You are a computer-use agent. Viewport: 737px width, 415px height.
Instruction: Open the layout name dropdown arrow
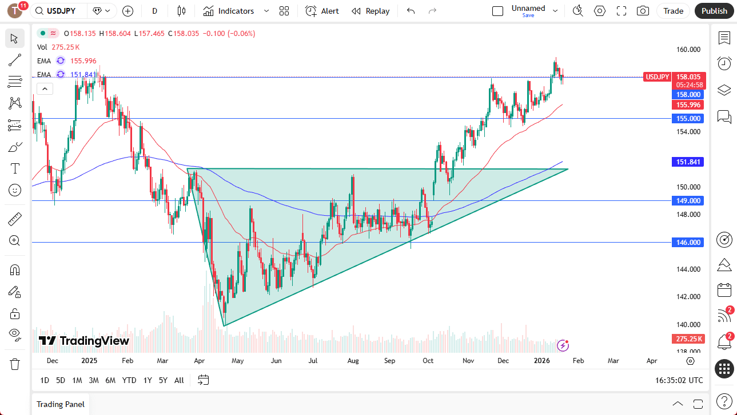555,11
